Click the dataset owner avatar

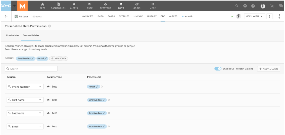238,16
